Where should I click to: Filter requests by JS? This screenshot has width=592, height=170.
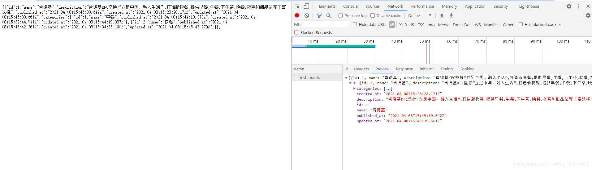point(412,25)
